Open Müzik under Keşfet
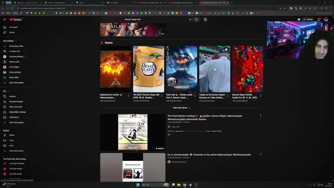The height and width of the screenshot is (188, 334). 12,135
